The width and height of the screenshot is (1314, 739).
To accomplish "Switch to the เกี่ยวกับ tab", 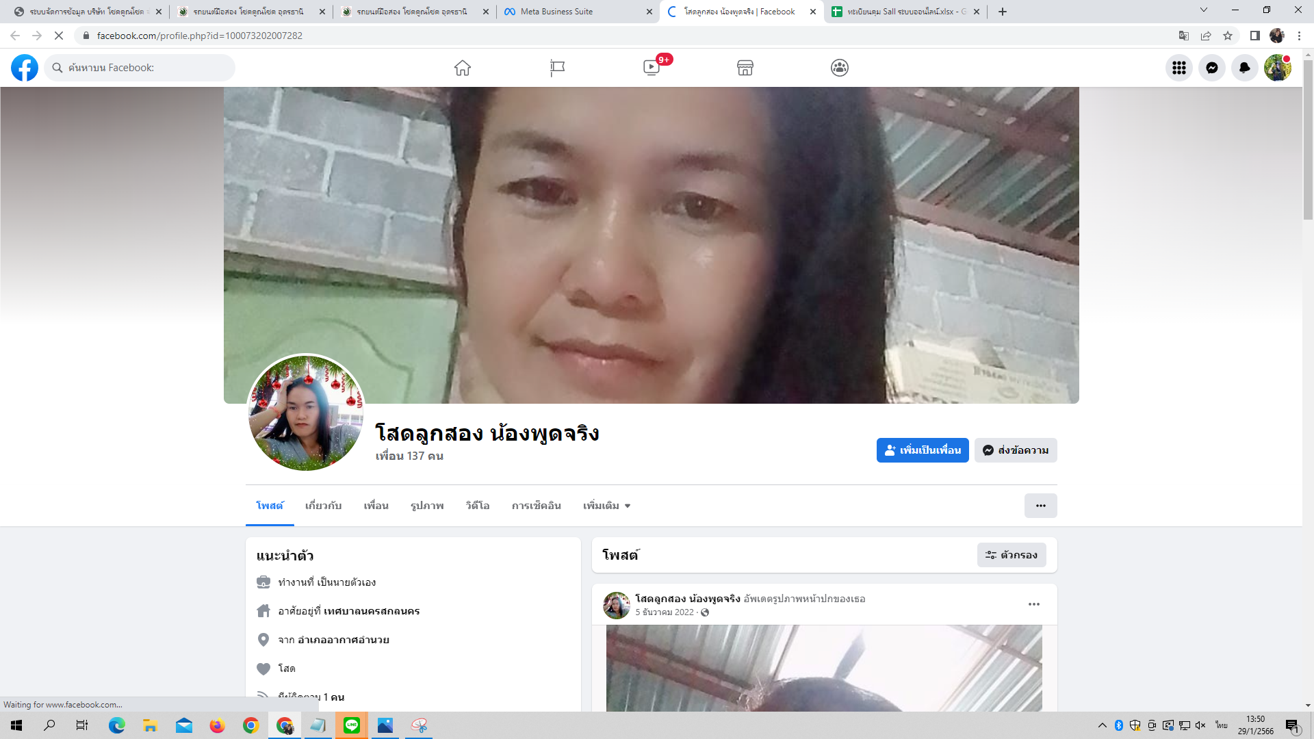I will click(323, 506).
